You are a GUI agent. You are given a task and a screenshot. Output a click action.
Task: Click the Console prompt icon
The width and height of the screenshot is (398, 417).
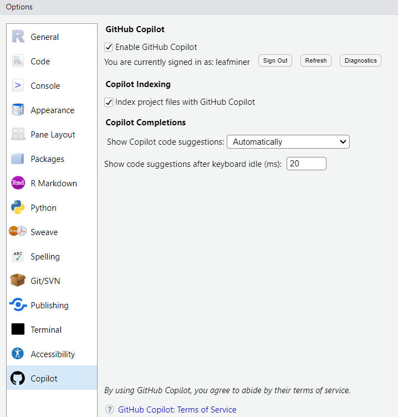(18, 86)
